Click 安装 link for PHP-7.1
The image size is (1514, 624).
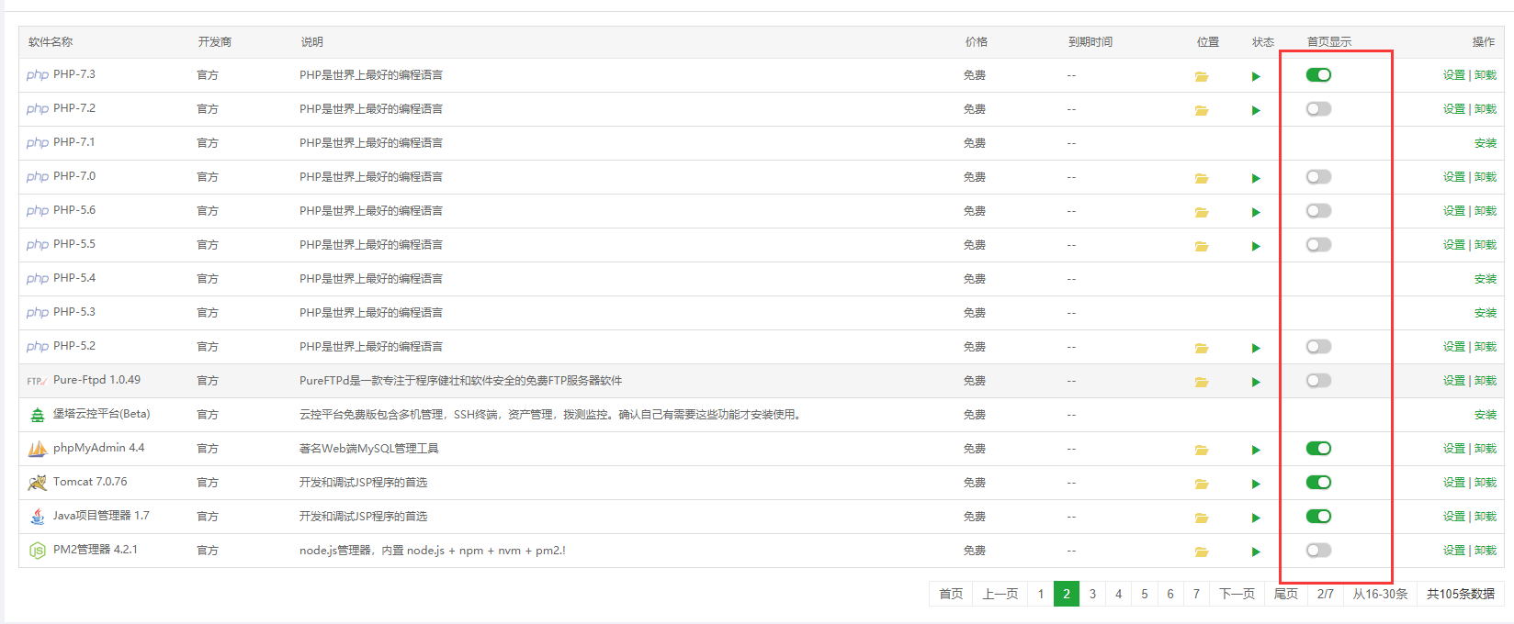1486,143
